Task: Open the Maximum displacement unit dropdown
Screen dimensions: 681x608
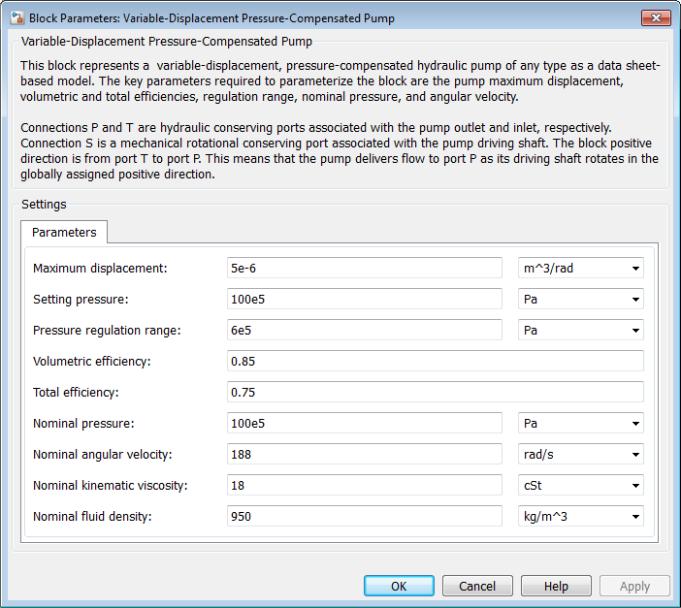Action: tap(580, 269)
